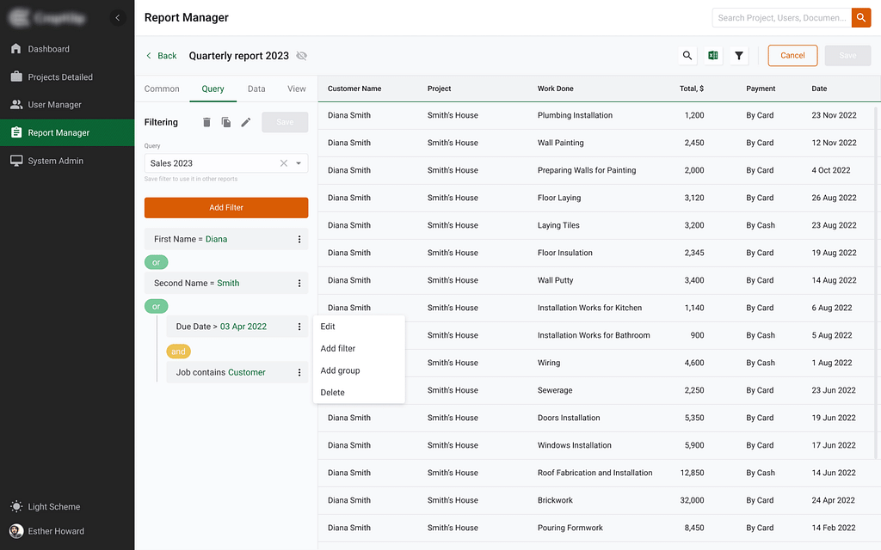Click the Cancel button

pos(792,56)
